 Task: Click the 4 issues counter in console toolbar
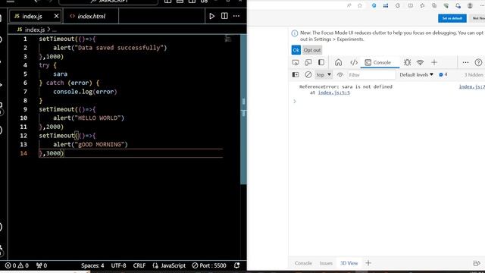443,74
